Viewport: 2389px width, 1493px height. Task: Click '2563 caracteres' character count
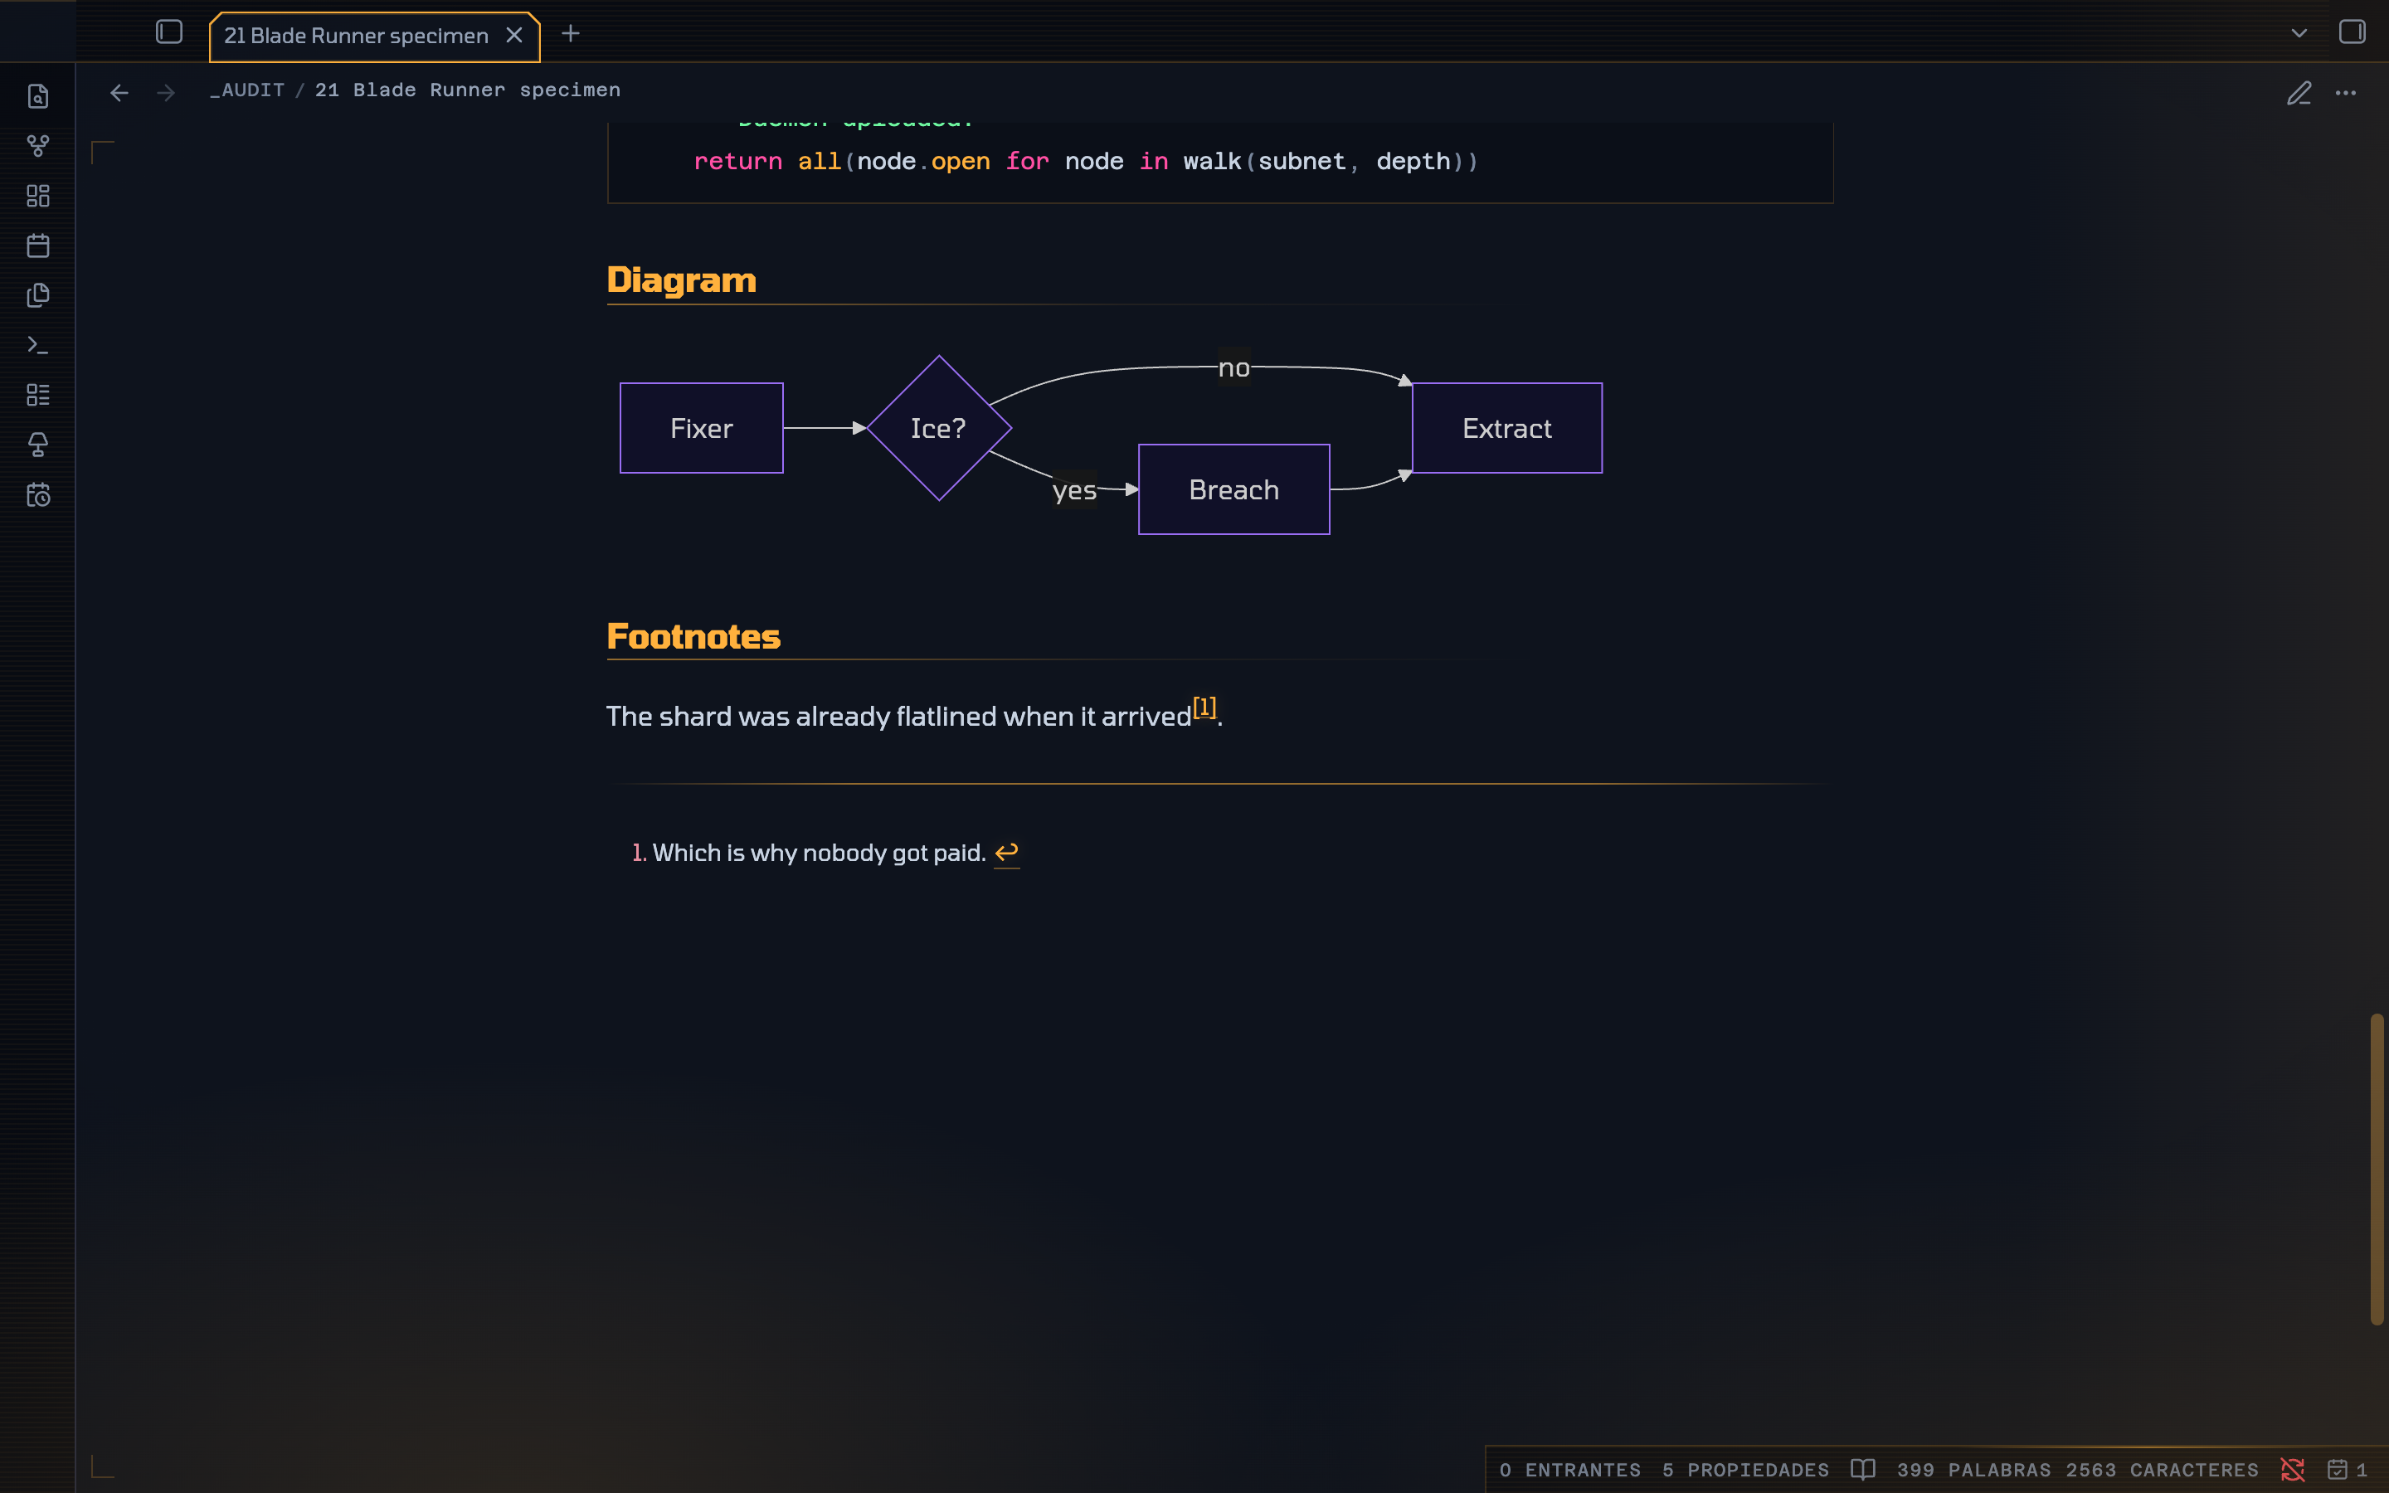pyautogui.click(x=2162, y=1471)
